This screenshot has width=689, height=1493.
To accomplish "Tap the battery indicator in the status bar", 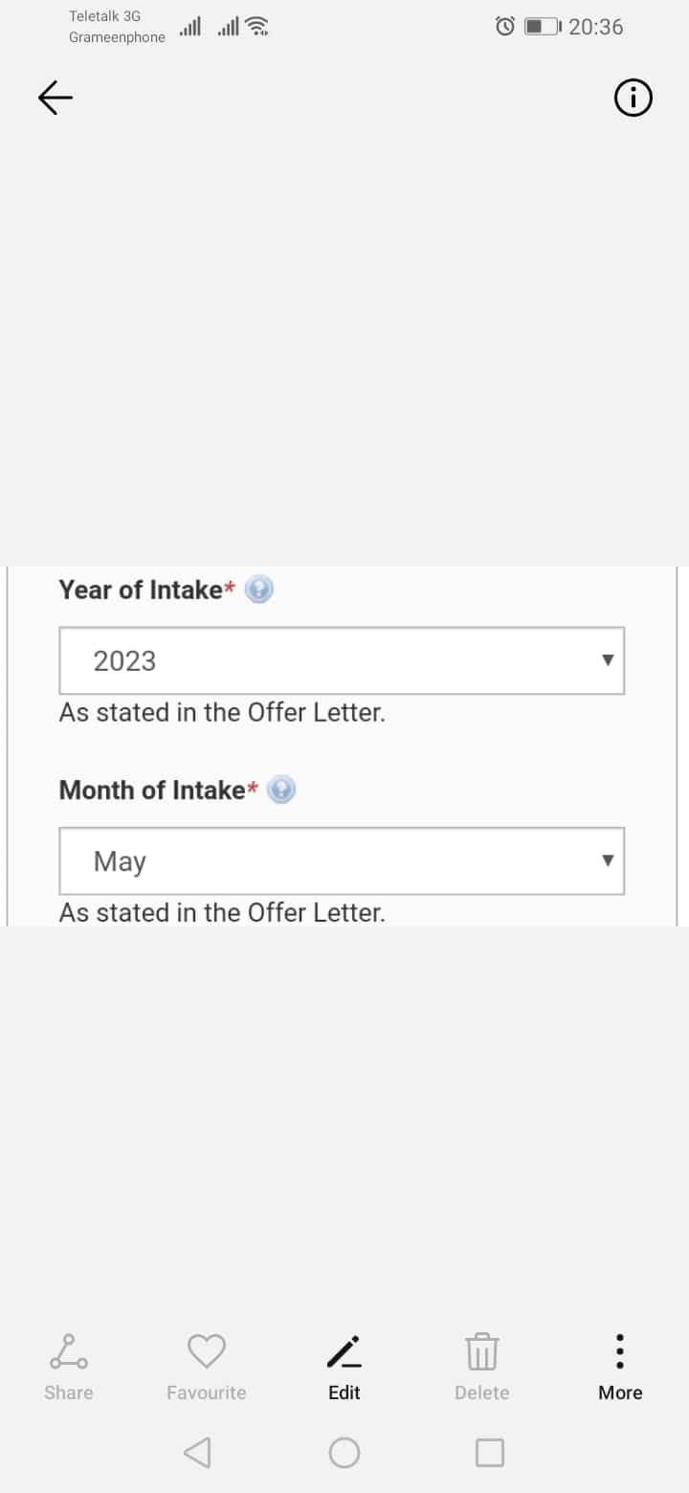I will [x=543, y=27].
